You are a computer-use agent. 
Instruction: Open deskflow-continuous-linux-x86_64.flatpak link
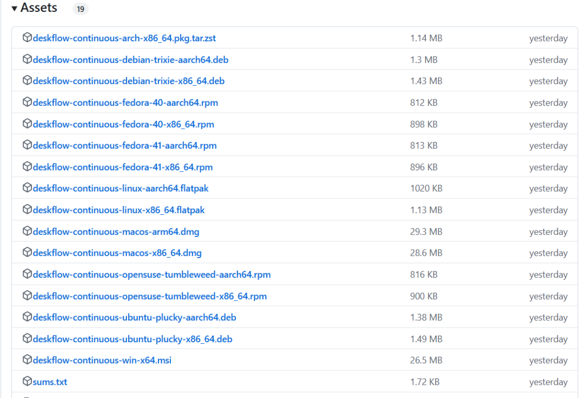[x=118, y=210]
